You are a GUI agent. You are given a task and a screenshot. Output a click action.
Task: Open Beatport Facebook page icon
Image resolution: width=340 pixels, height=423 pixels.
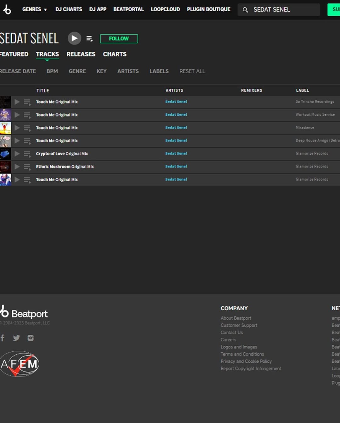click(3, 338)
